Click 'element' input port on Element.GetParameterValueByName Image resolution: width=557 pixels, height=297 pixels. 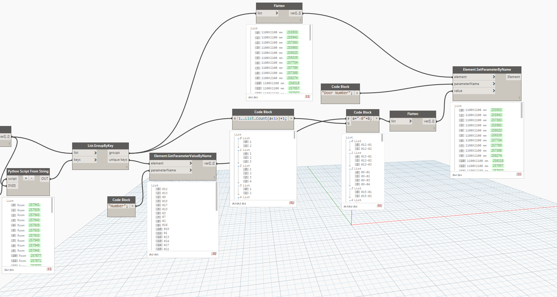pos(171,163)
